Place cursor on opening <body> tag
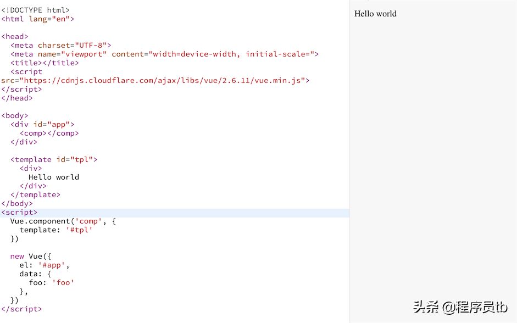The width and height of the screenshot is (517, 323). coord(15,115)
